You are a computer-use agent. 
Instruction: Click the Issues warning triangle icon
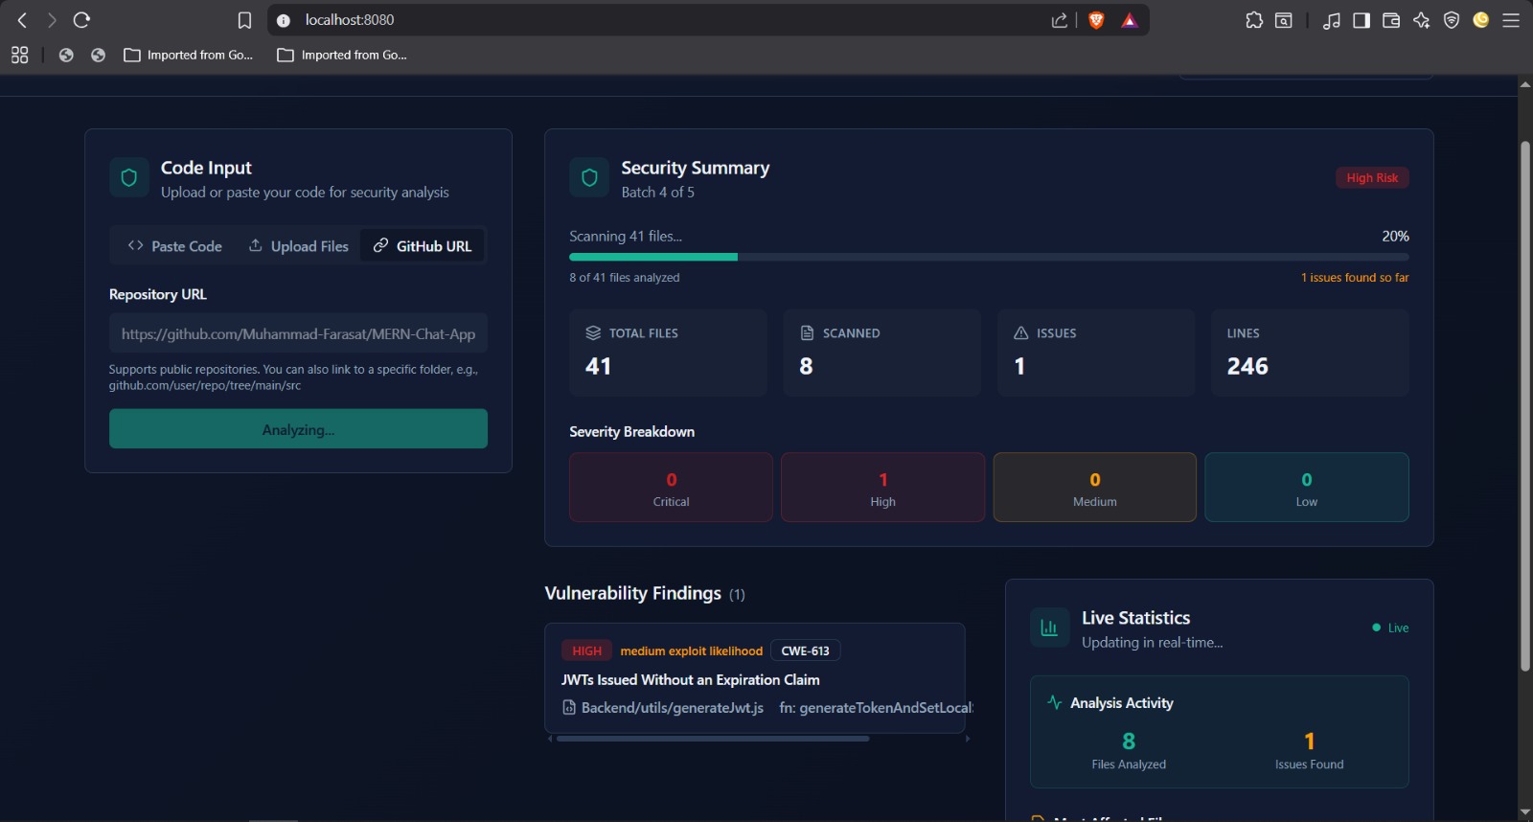click(x=1021, y=332)
